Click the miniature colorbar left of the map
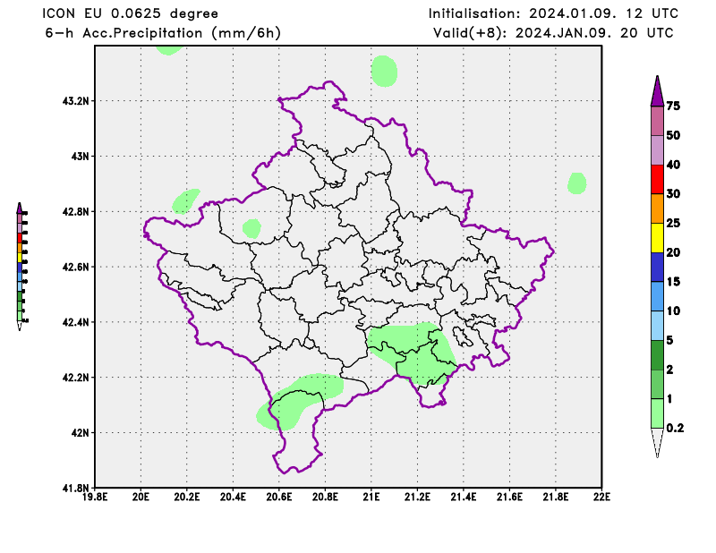 coord(21,267)
